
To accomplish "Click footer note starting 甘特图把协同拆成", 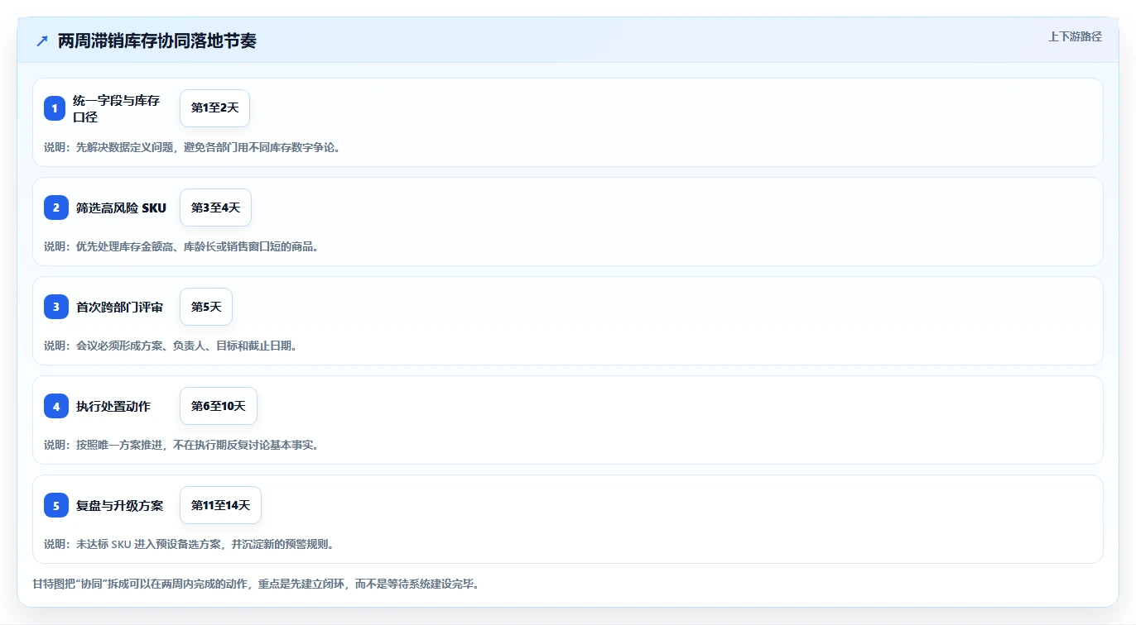I will click(256, 584).
